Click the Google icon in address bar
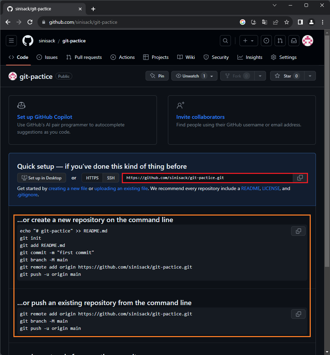This screenshot has height=355, width=330. click(242, 22)
